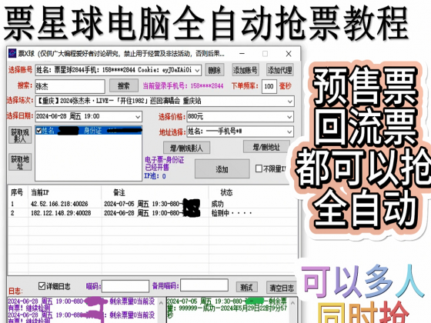Click the IP池: 0 label
The image size is (431, 323).
(155, 176)
